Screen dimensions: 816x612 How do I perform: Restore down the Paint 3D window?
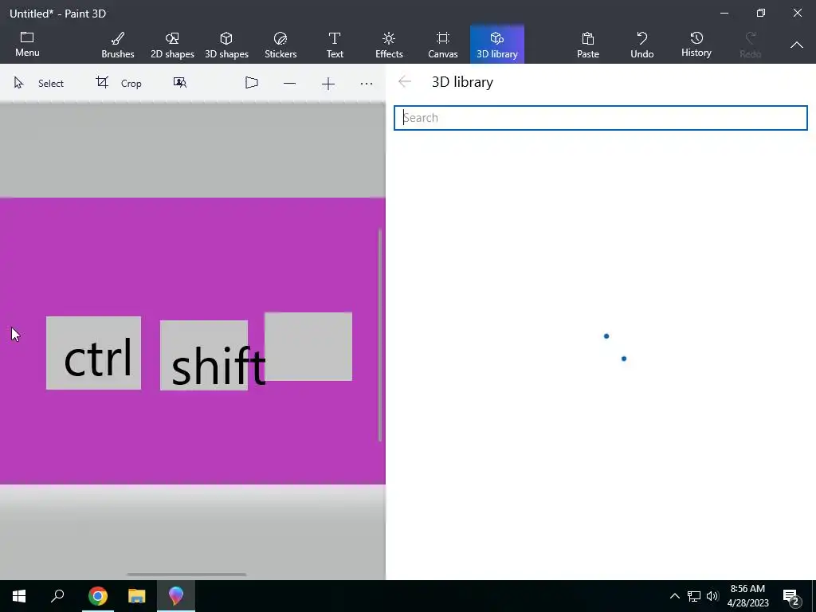pos(761,13)
